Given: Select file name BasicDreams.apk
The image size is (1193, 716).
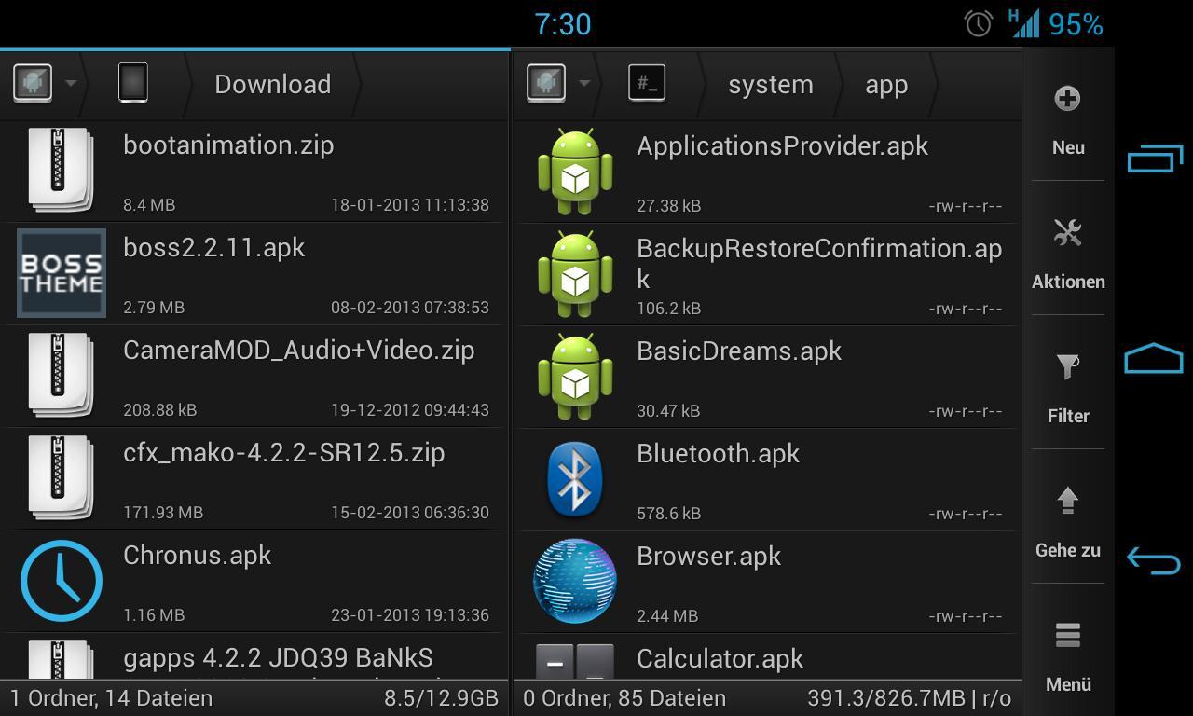Looking at the screenshot, I should pyautogui.click(x=739, y=351).
